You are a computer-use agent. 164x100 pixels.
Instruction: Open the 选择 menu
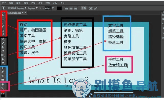[x=33, y=3]
